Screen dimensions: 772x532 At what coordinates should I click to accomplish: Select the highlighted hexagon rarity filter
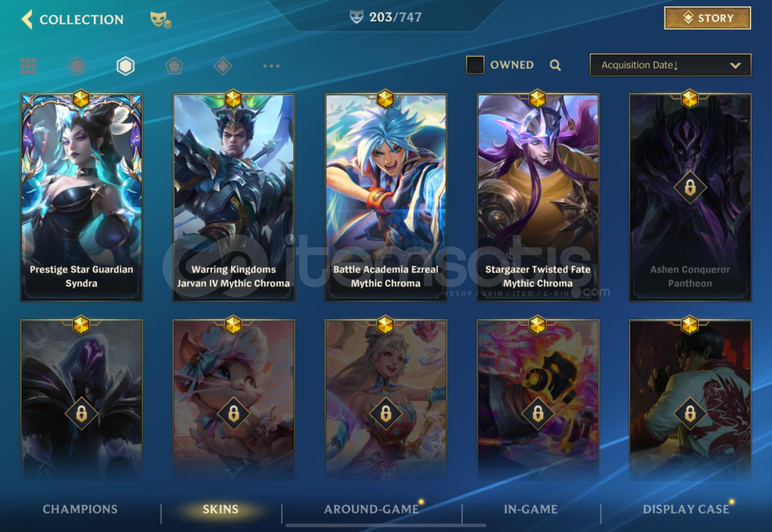click(125, 66)
